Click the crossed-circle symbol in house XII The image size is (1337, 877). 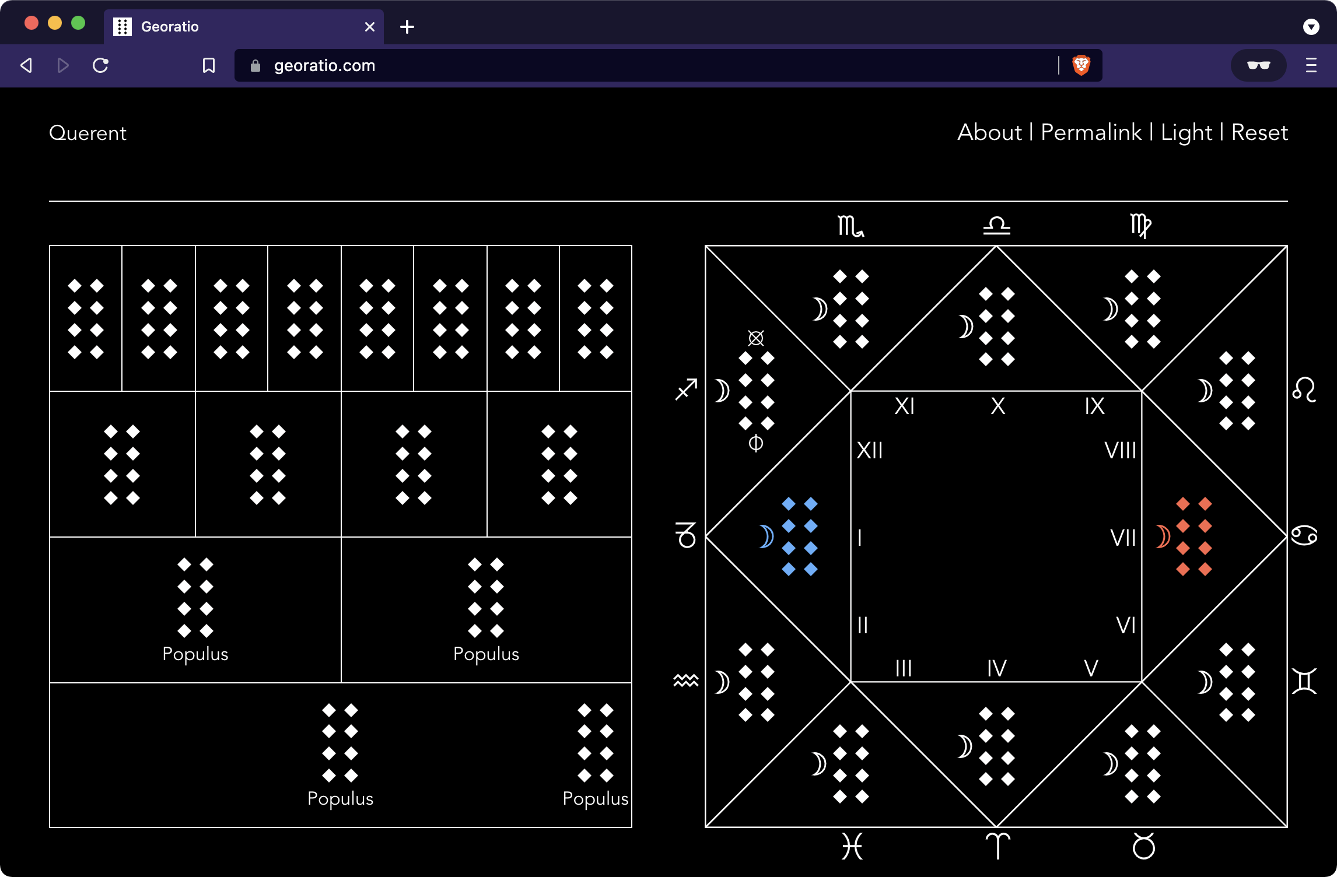point(756,338)
